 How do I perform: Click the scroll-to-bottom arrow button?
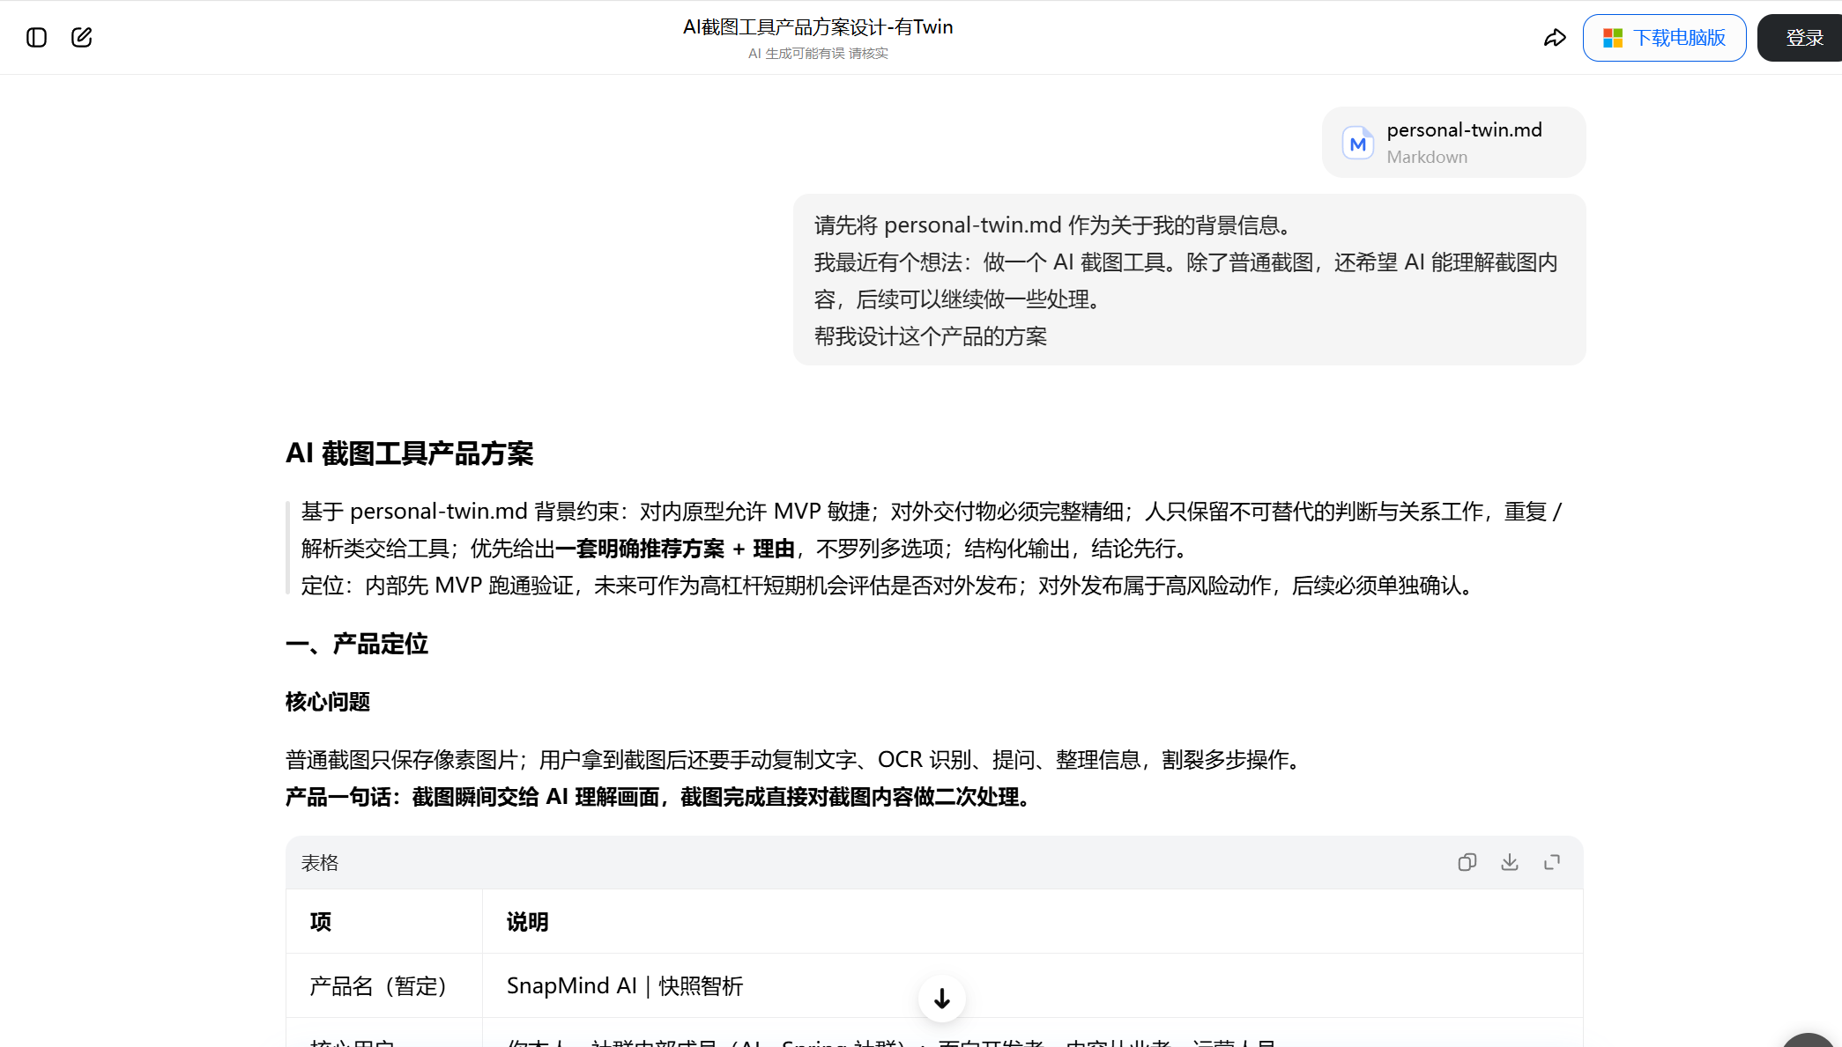[x=942, y=999]
